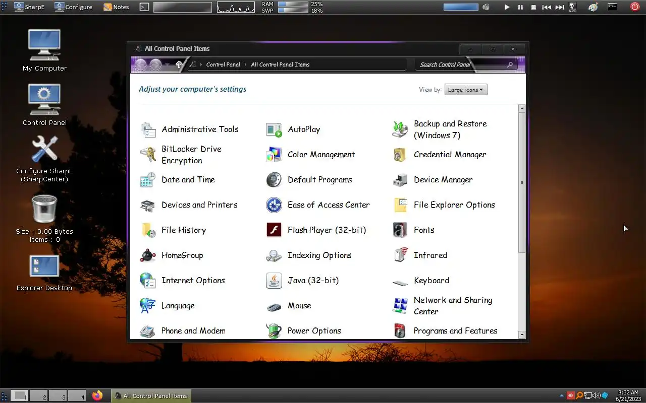This screenshot has height=403, width=646.
Task: Open the Mouse icon
Action: pos(274,307)
